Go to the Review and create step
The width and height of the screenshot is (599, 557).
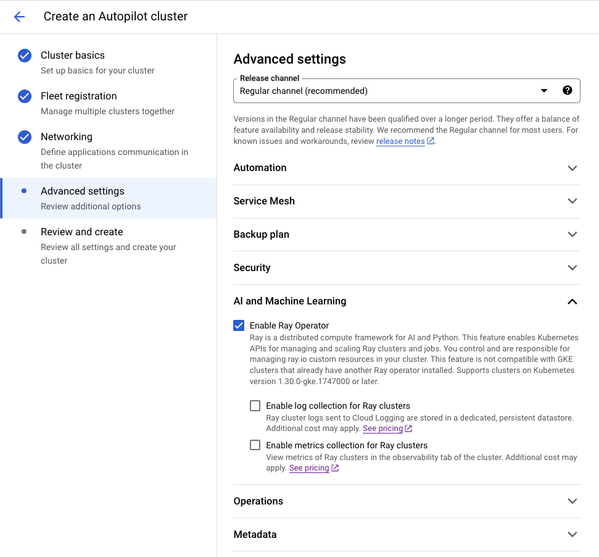[x=81, y=232]
